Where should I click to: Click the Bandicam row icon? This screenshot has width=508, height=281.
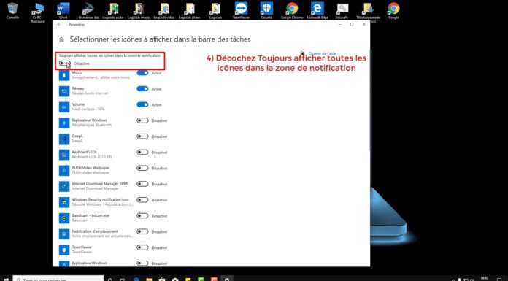[x=64, y=218]
